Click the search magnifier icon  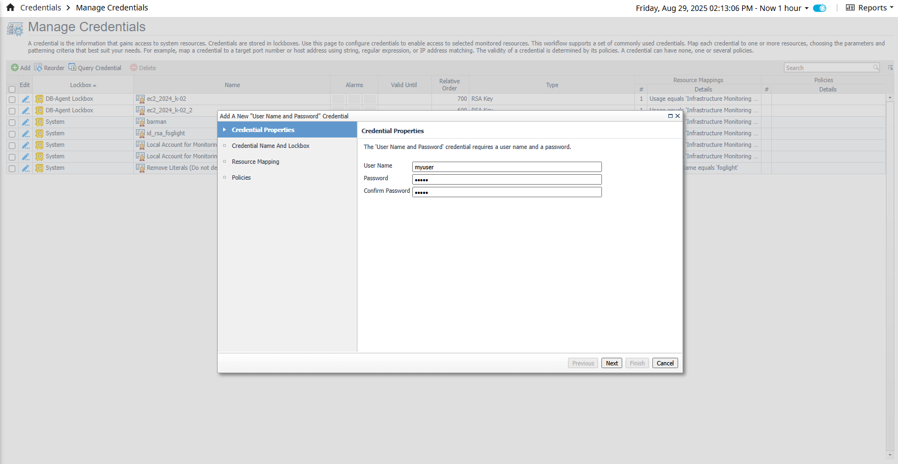876,68
